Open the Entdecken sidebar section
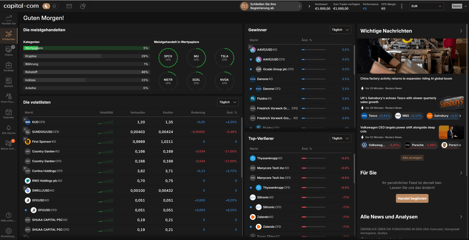The height and width of the screenshot is (240, 469). [x=8, y=35]
